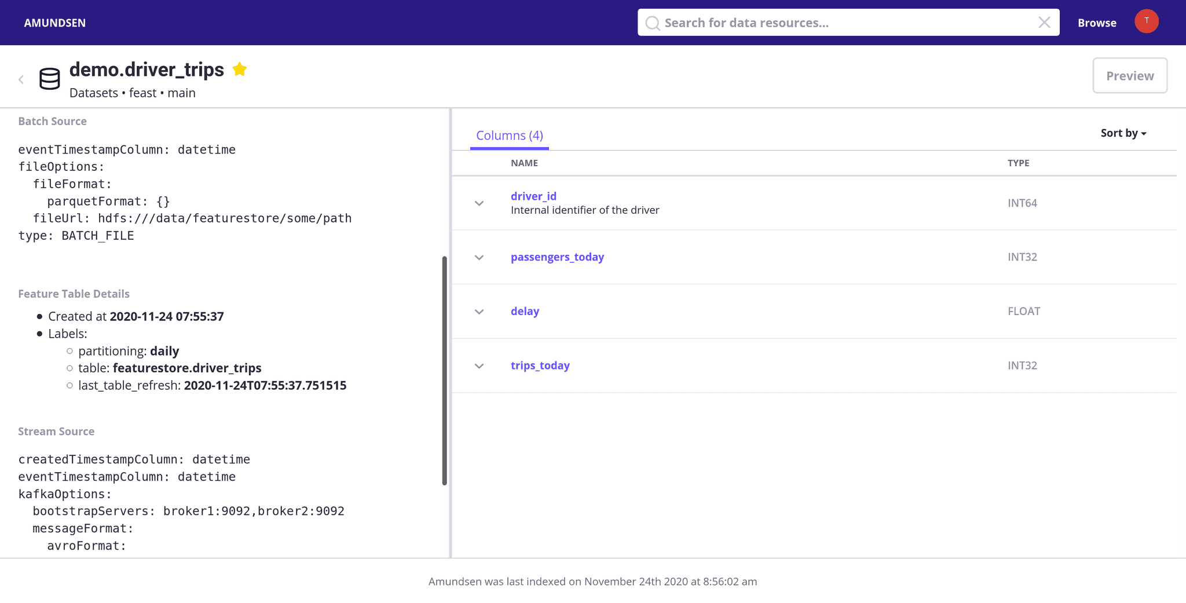Screen dimensions: 1186x603
Task: Click the 'type: BATCH_FILE' line
Action: pyautogui.click(x=76, y=236)
